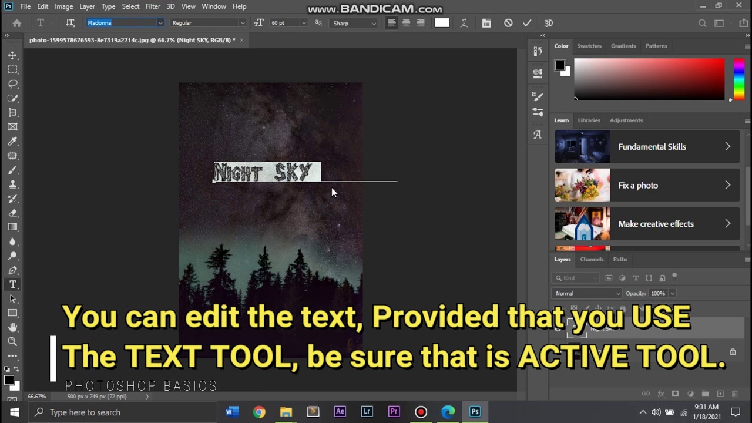Screen dimensions: 752x423
Task: Cancel current text edits
Action: click(x=508, y=23)
